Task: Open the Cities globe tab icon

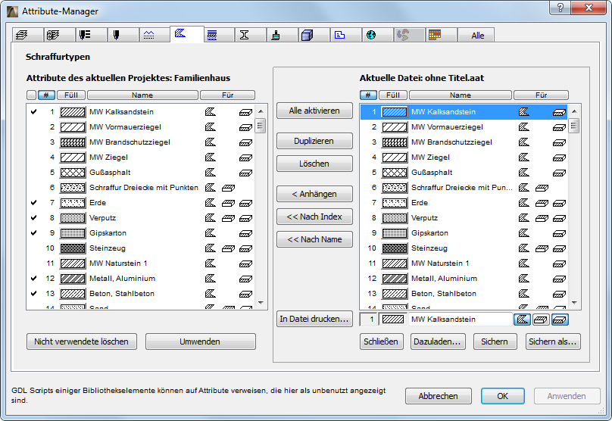Action: pyautogui.click(x=371, y=35)
